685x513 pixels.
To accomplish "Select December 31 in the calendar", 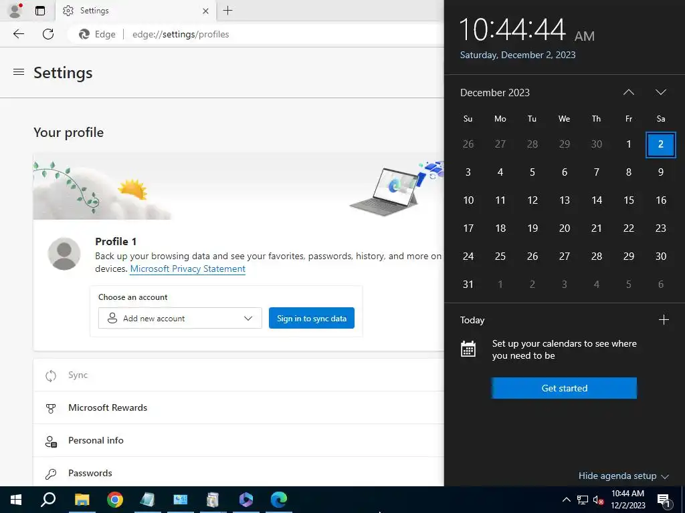I will click(468, 285).
